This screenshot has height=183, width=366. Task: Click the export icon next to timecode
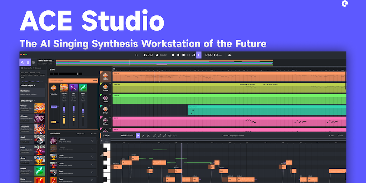click(229, 55)
